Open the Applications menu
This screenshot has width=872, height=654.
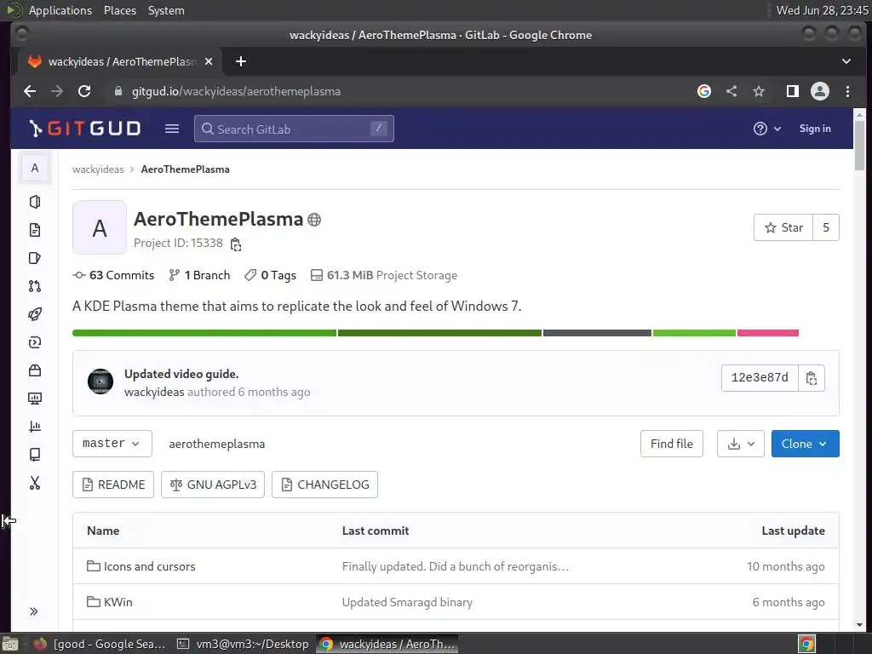(60, 10)
